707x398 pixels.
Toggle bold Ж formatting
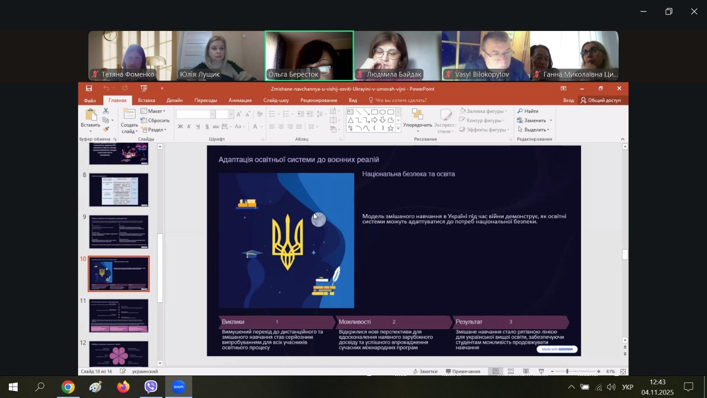click(180, 126)
